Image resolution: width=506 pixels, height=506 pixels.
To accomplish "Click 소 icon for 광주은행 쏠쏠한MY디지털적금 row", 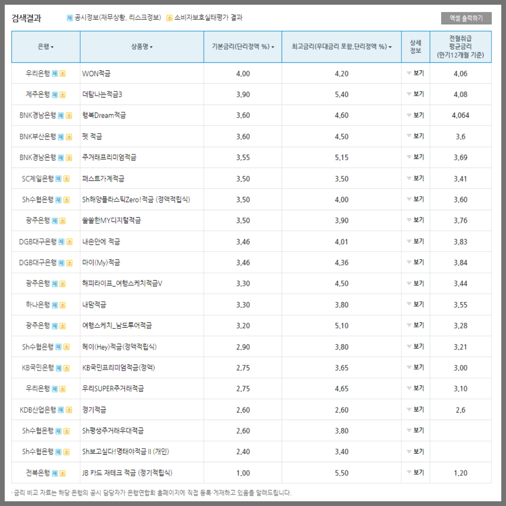I will 63,221.
